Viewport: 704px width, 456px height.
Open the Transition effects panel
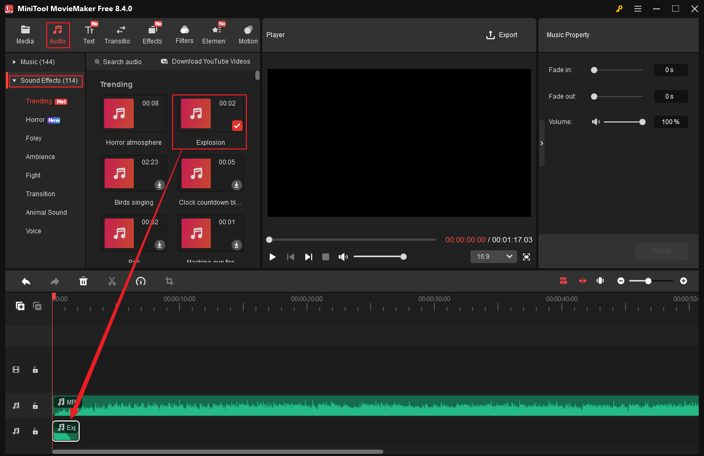click(117, 34)
